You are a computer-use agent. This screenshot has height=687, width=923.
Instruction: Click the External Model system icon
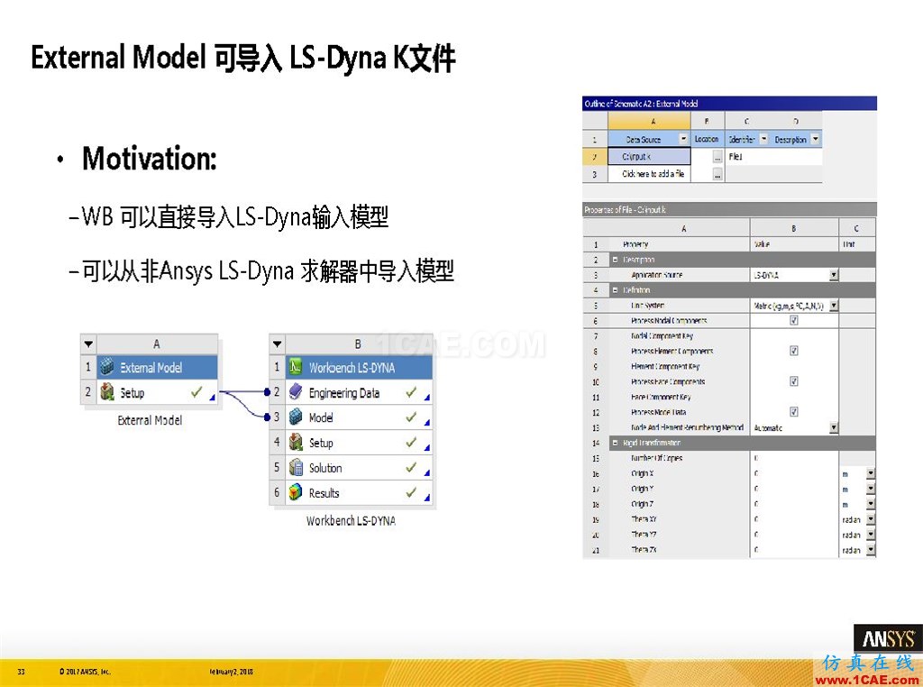[106, 367]
